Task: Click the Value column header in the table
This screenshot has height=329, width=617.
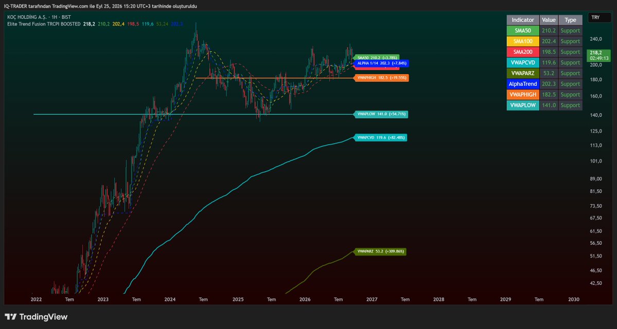Action: [x=549, y=20]
